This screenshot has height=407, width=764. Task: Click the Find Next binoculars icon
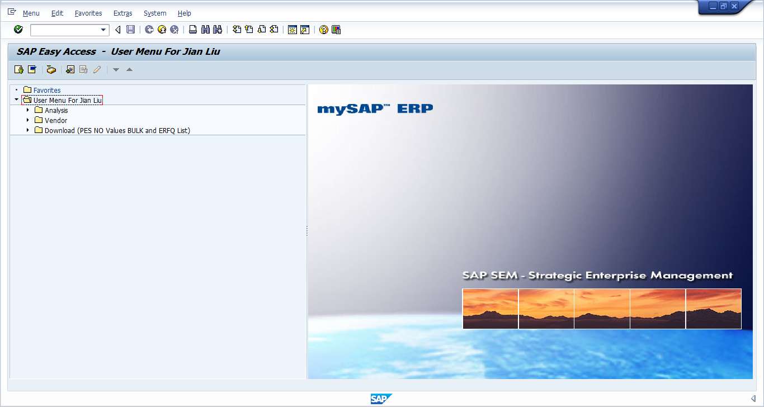click(218, 30)
